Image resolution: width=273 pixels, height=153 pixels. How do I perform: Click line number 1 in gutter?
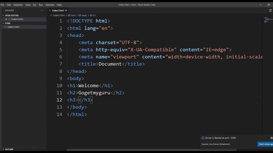click(61, 21)
